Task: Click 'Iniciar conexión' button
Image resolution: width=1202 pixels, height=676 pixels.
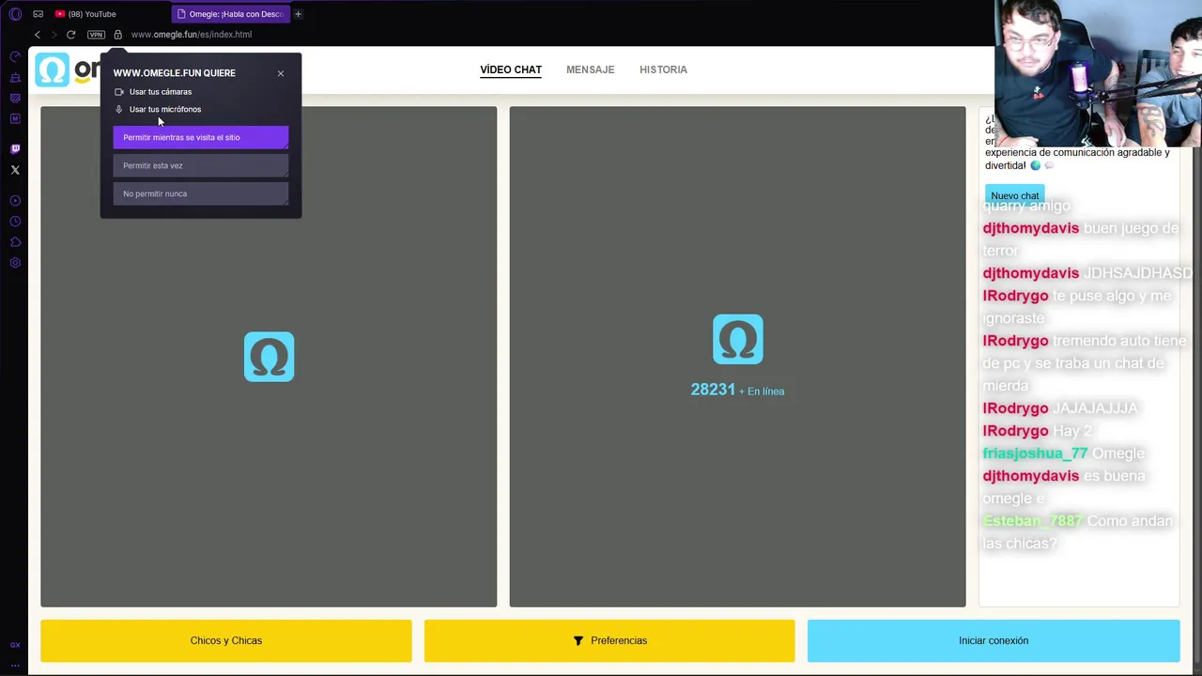Action: coord(994,640)
